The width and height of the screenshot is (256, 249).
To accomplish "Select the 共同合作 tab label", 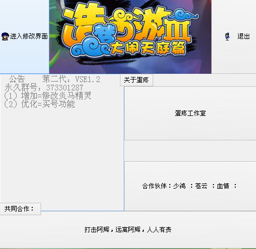I will 20,209.
